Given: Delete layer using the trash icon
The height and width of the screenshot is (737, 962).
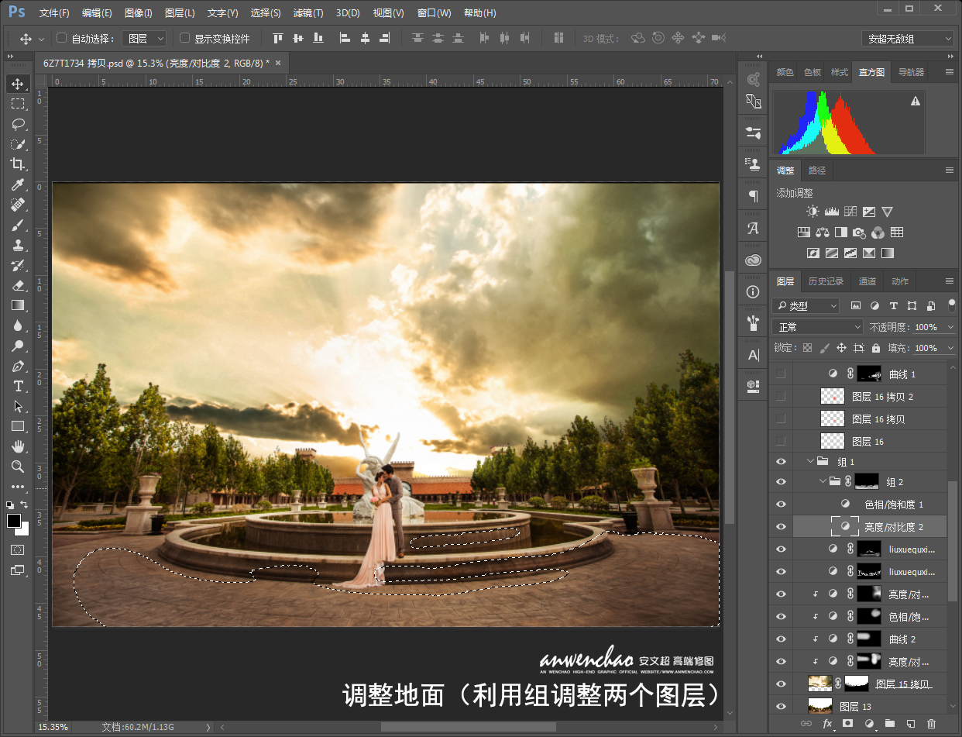Looking at the screenshot, I should pos(931,724).
